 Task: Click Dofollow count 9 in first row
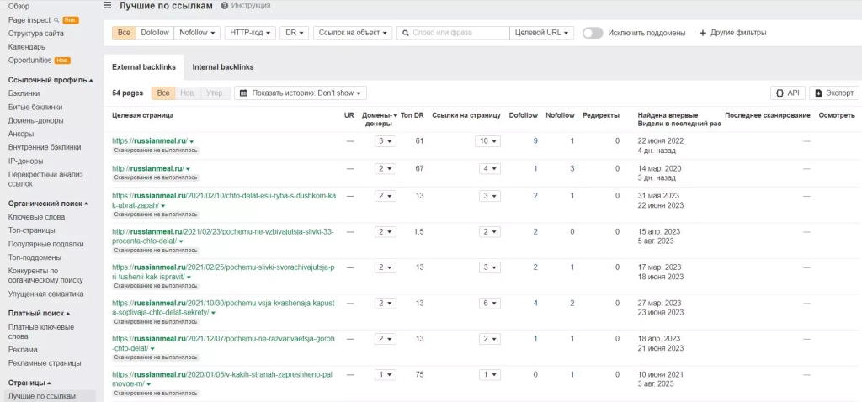pyautogui.click(x=535, y=141)
